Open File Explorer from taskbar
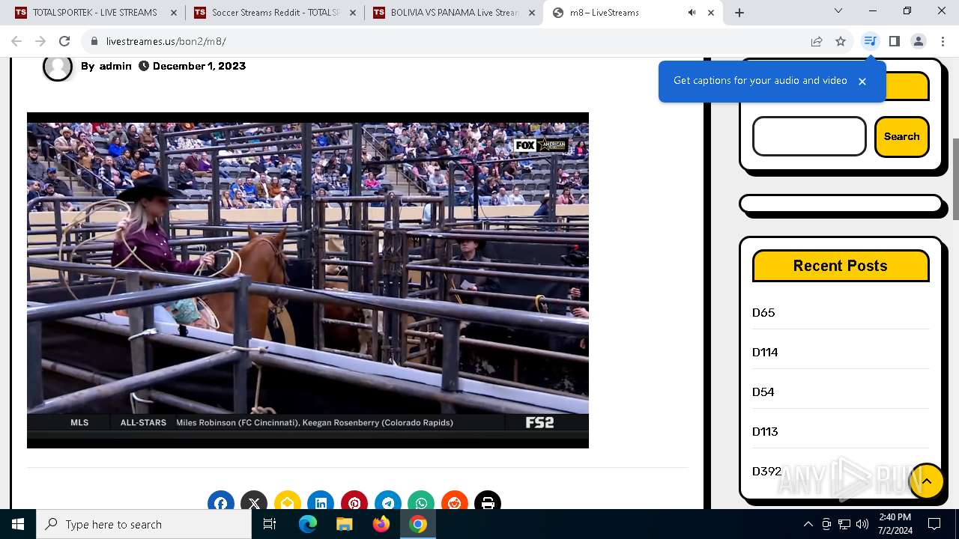Image resolution: width=959 pixels, height=539 pixels. 344,524
